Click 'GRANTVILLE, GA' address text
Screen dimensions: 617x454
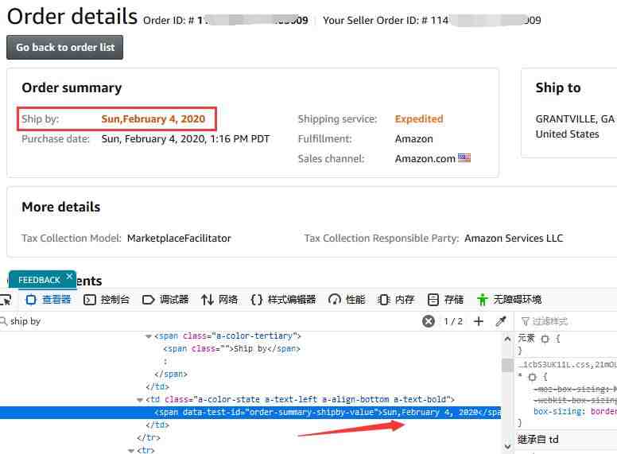click(575, 118)
